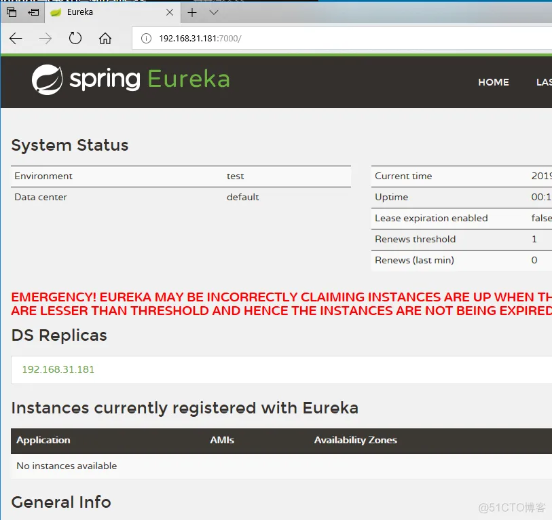Select the Renews (last min) label
552x520 pixels.
[x=414, y=260]
